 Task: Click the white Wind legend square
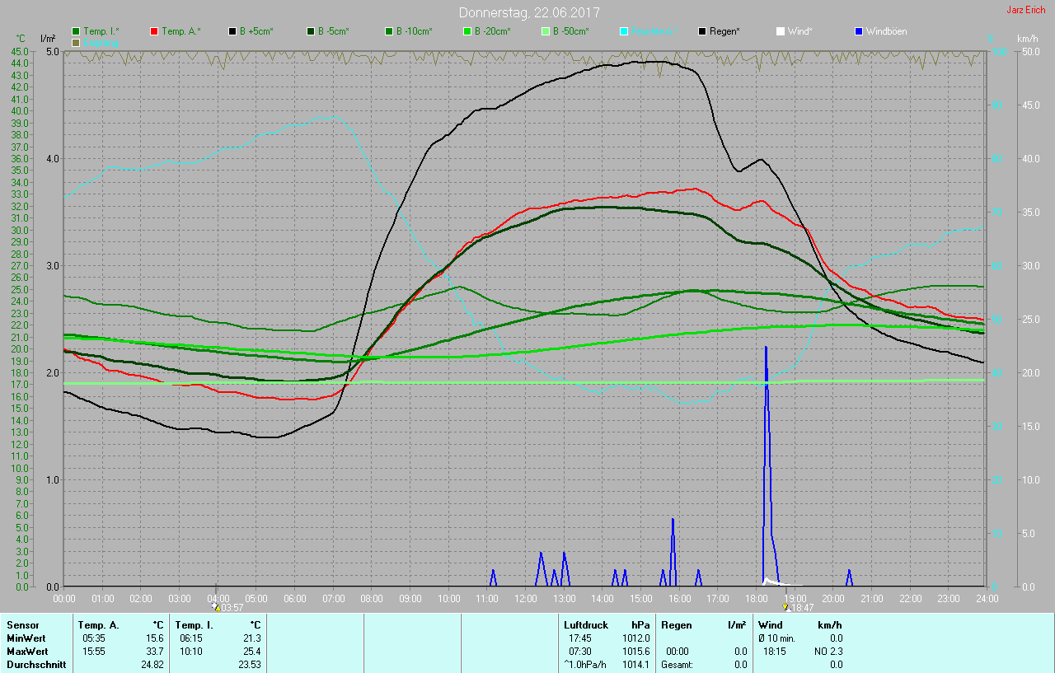781,31
